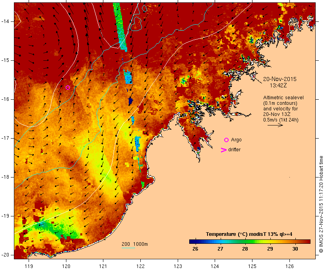Click the 'Altimetric sealevel' text
Screen dimensions: 326x270
pos(283,98)
